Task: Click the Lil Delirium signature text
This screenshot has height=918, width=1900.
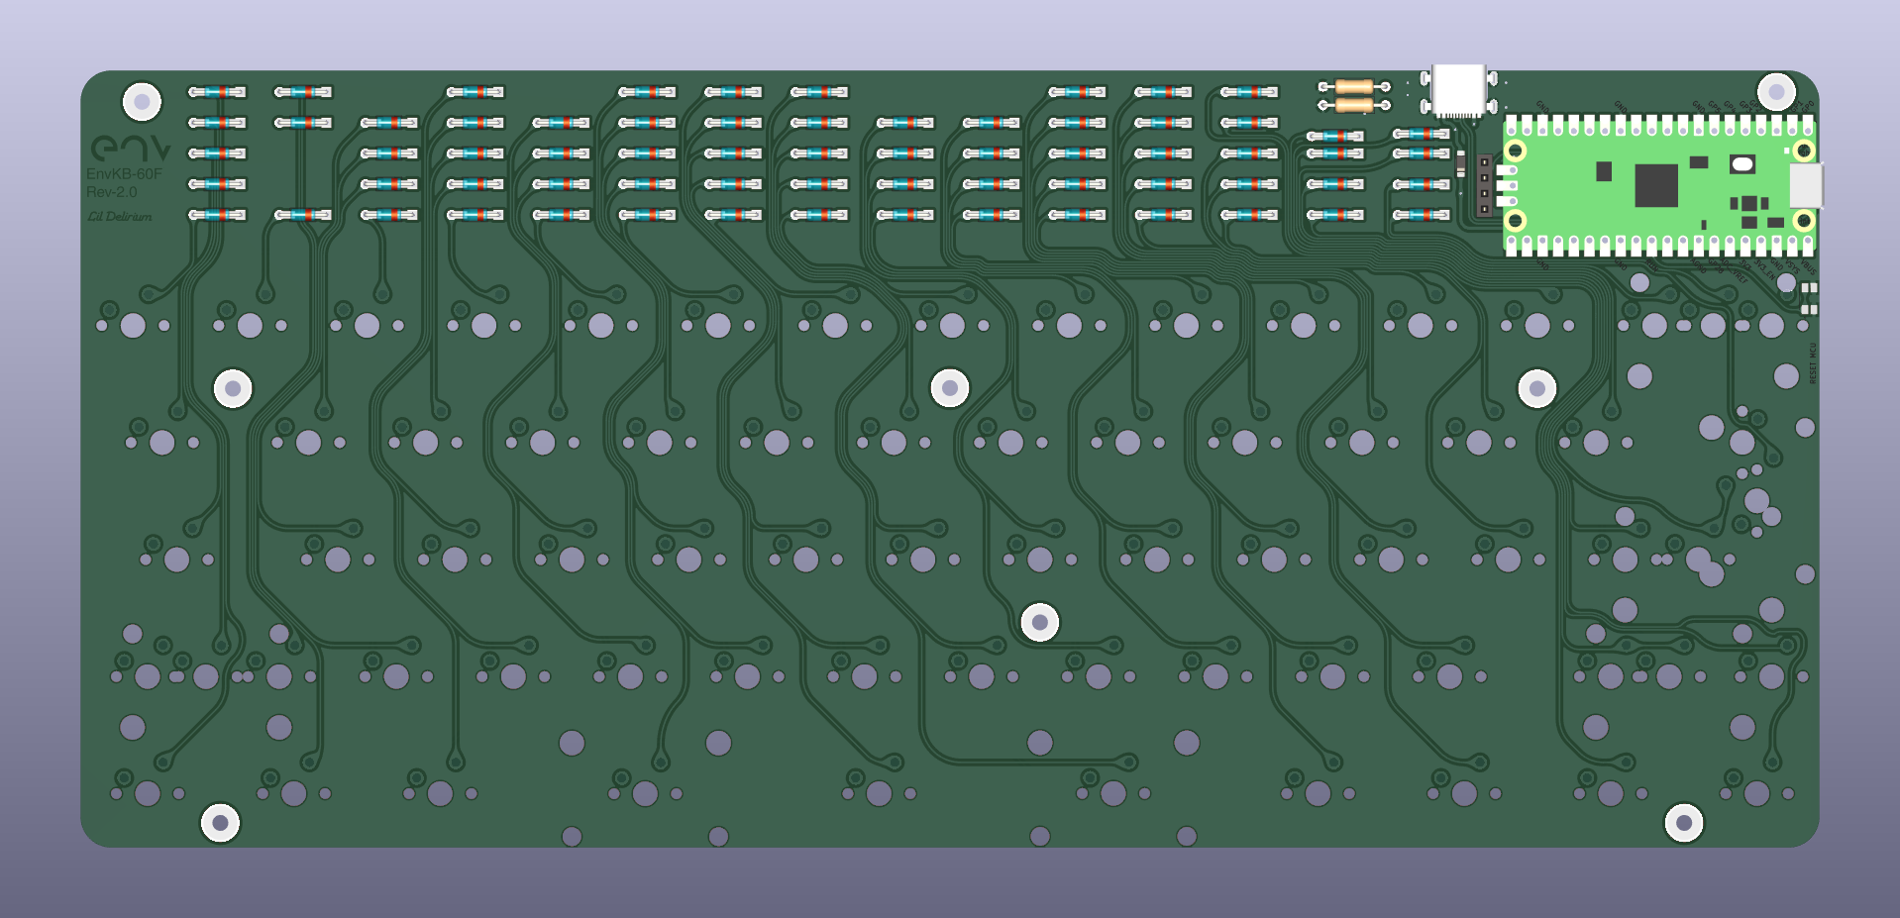Action: click(119, 216)
